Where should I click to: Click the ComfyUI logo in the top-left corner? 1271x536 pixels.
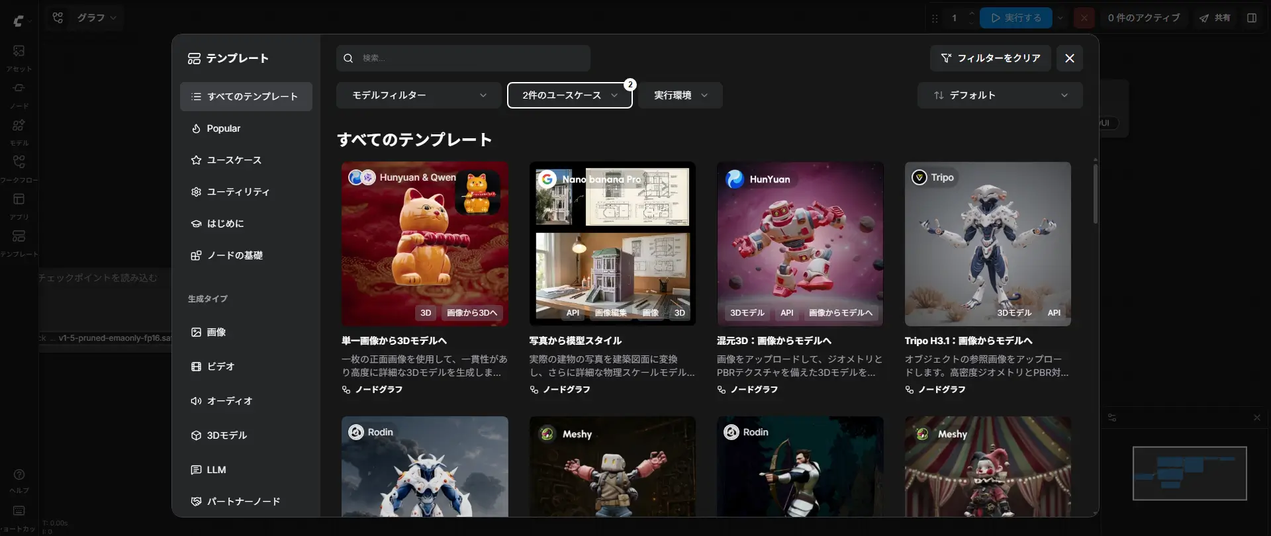(x=19, y=21)
